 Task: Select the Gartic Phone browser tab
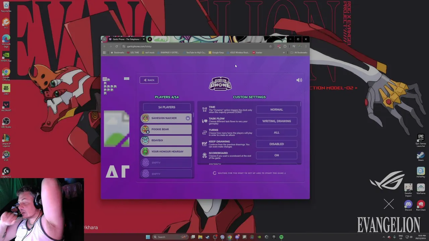point(126,39)
